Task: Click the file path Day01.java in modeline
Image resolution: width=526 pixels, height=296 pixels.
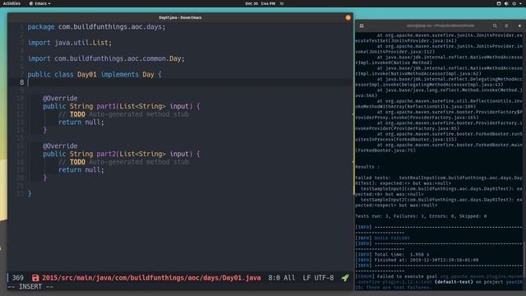Action: click(x=151, y=278)
